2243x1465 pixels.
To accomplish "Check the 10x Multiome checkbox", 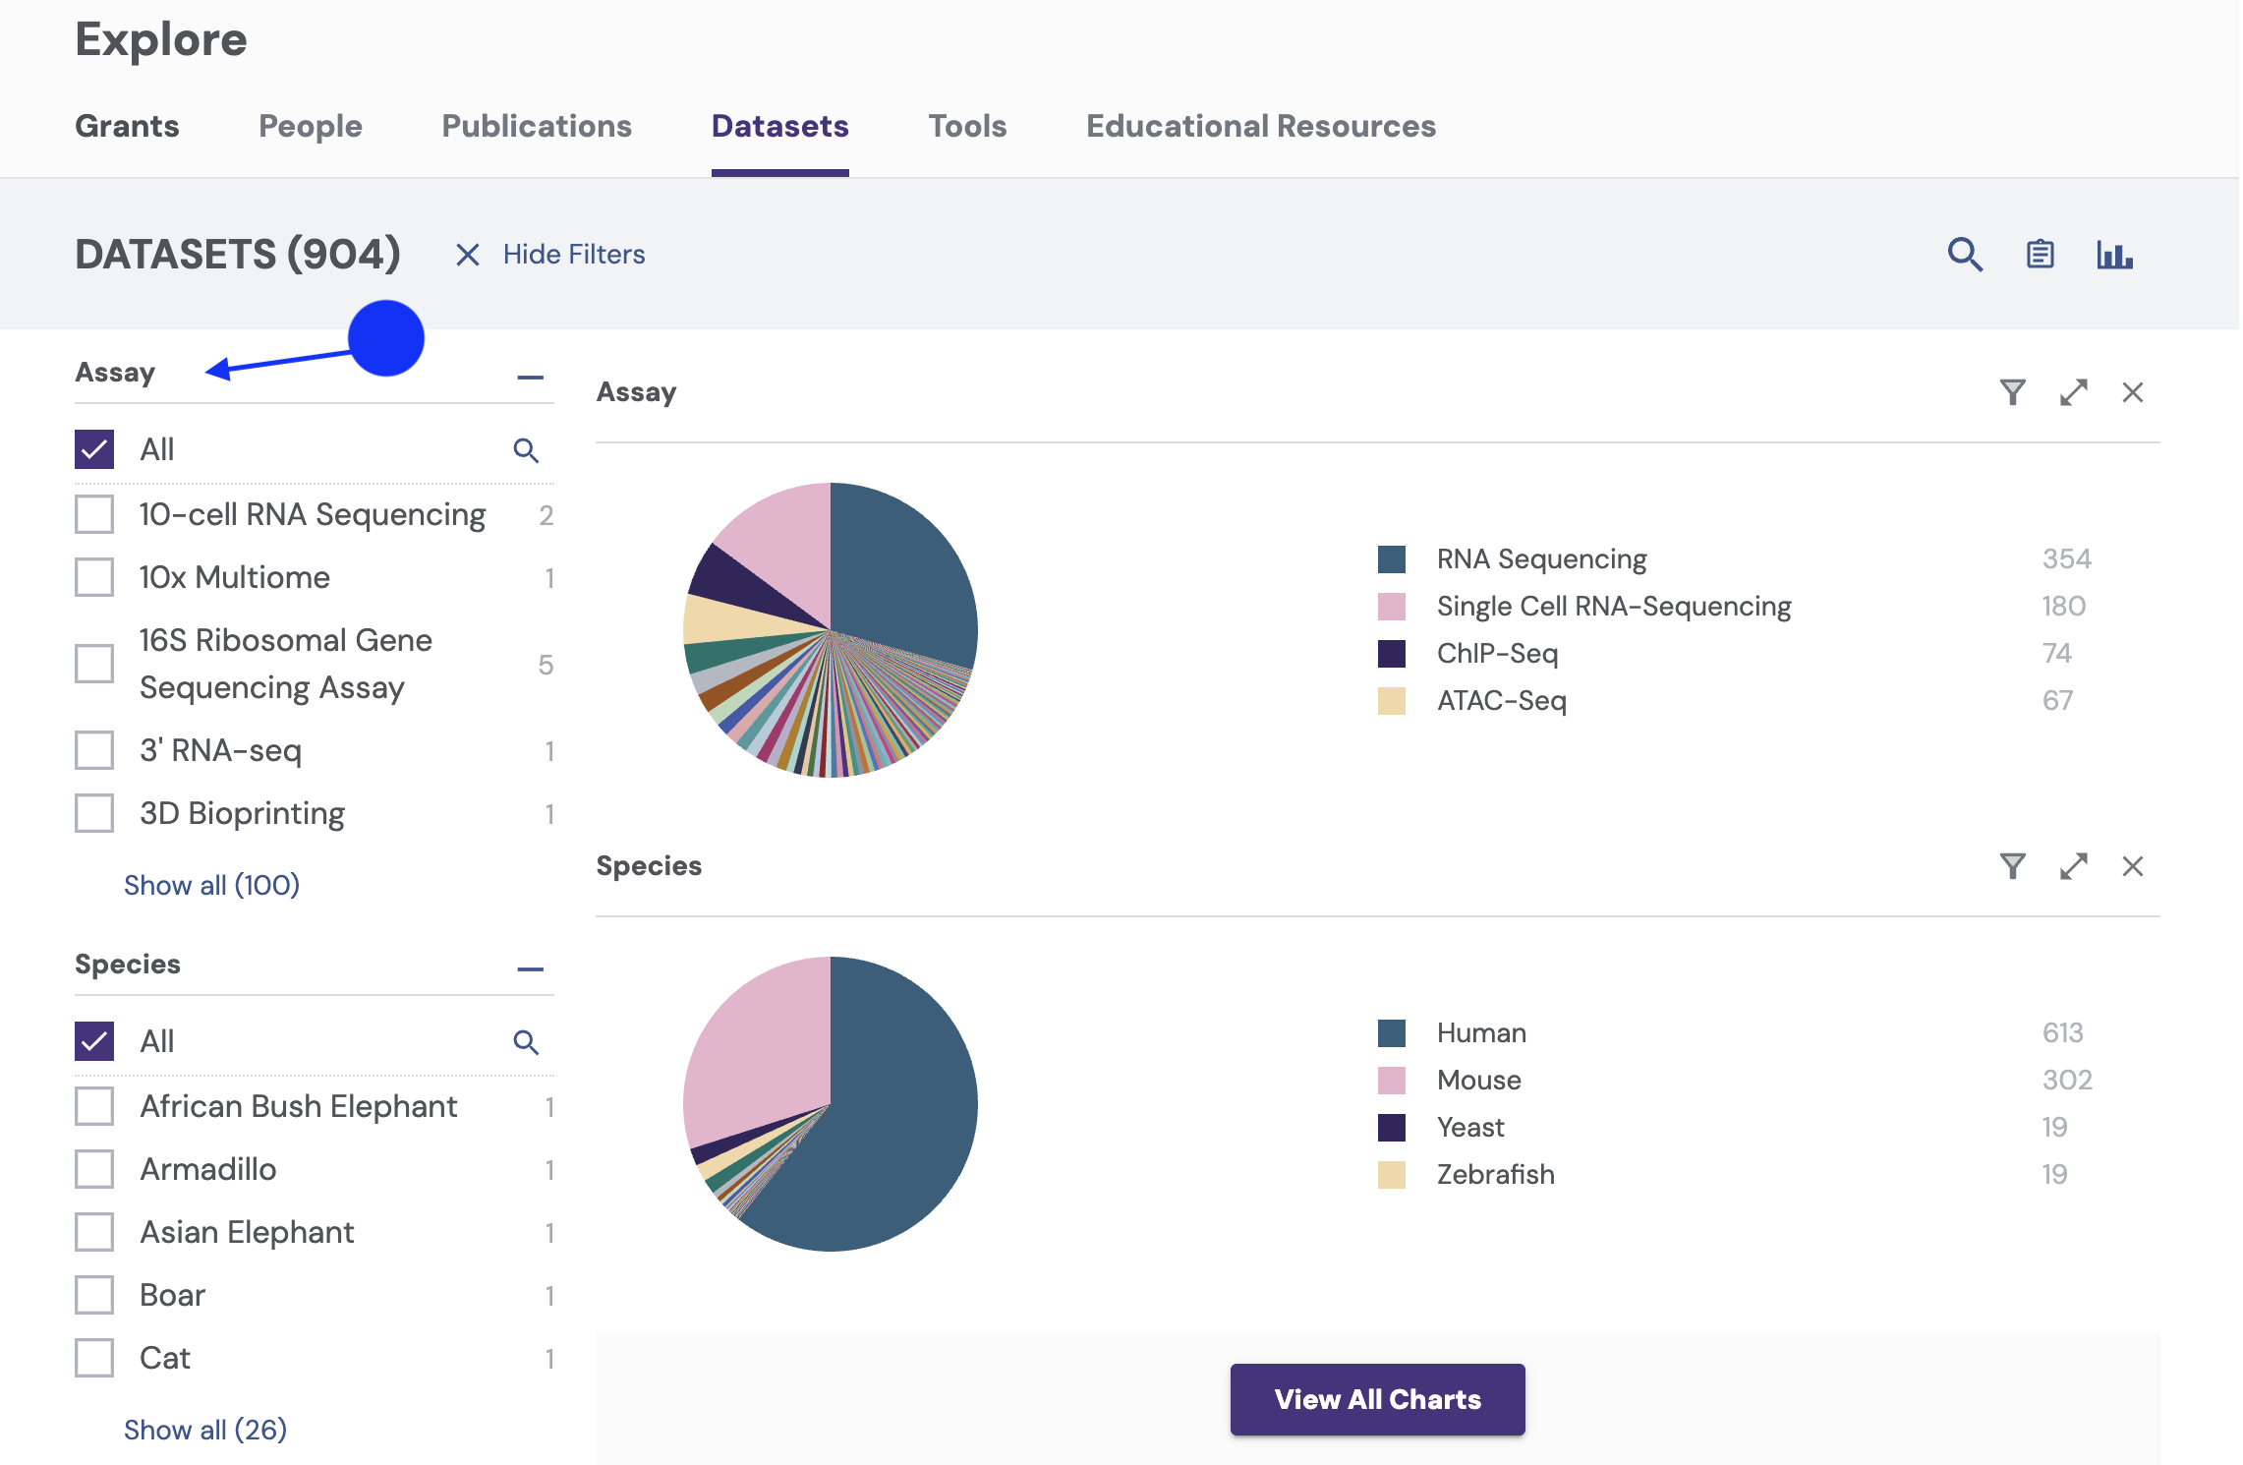I will click(94, 577).
